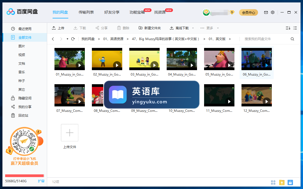This screenshot has height=189, width=303.
Task: Go forward with the right arrow
Action: tap(61, 39)
